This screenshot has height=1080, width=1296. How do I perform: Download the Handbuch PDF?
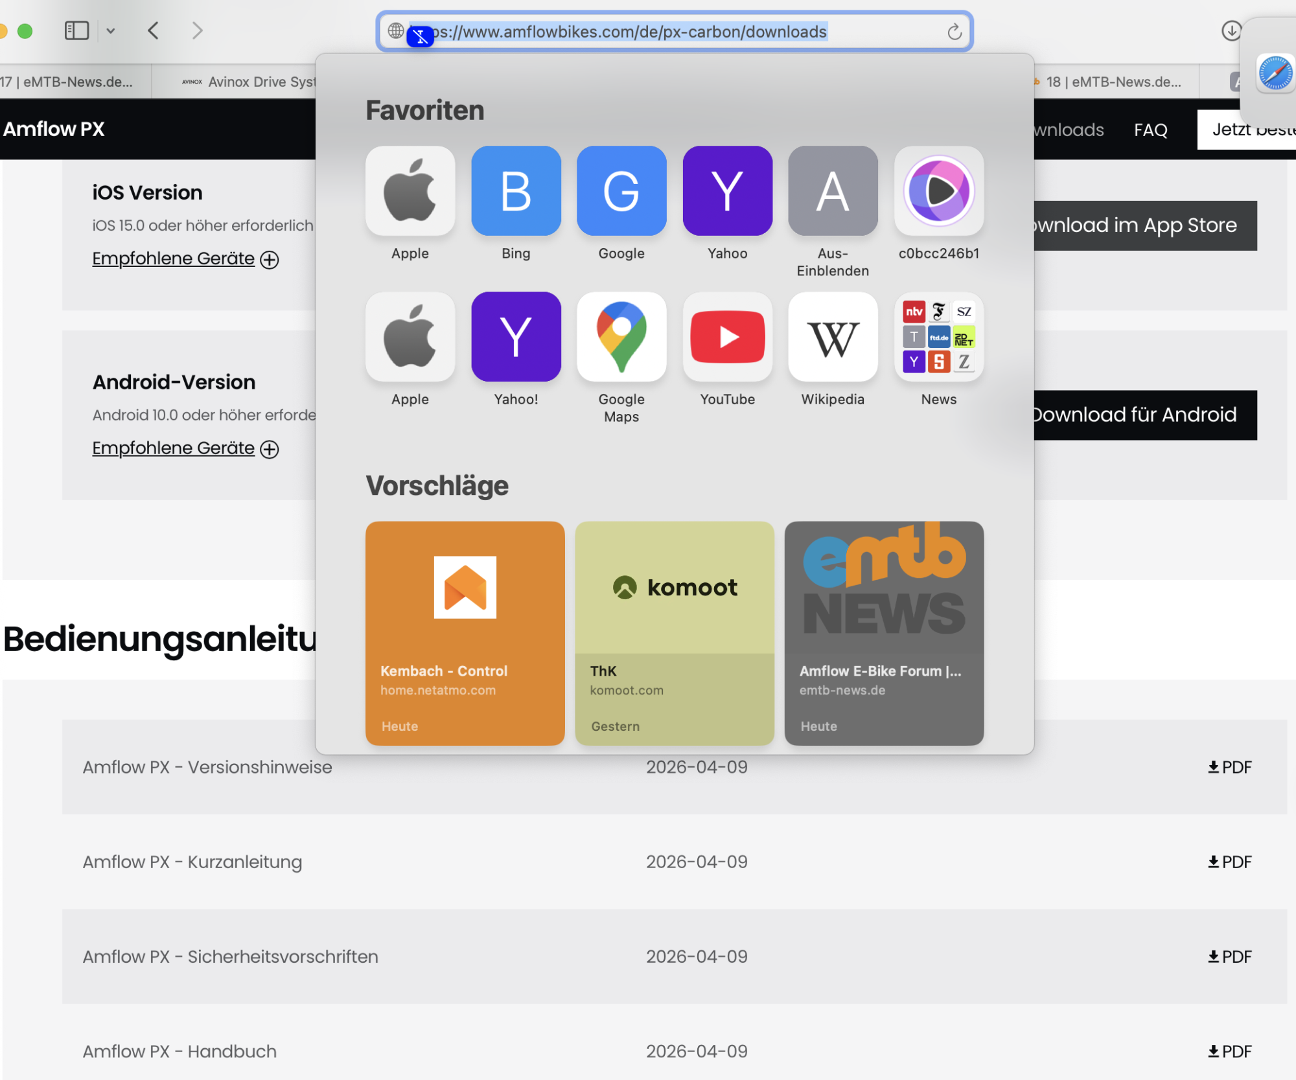point(1229,1051)
